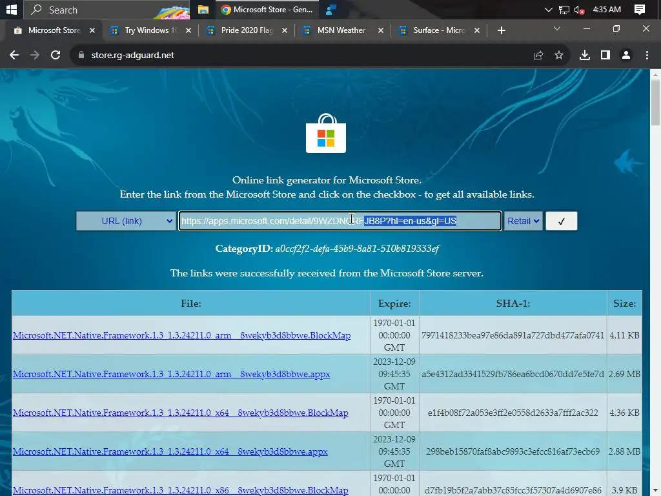This screenshot has width=661, height=496.
Task: Open the URL (link) type dropdown
Action: 126,221
